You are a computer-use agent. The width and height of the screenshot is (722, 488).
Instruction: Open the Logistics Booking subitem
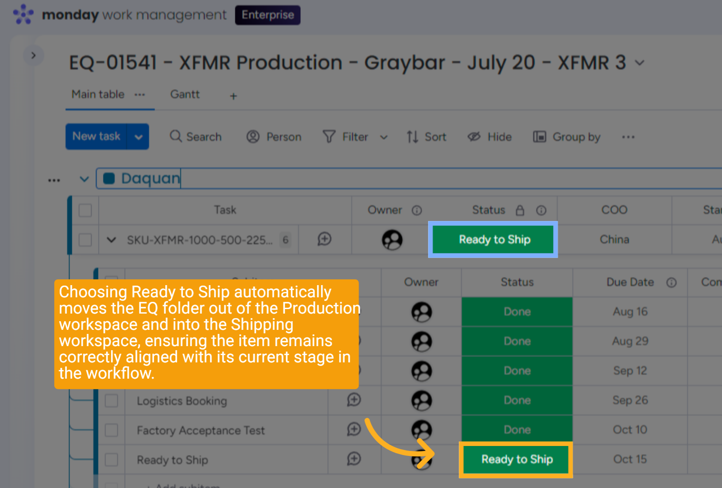tap(182, 401)
